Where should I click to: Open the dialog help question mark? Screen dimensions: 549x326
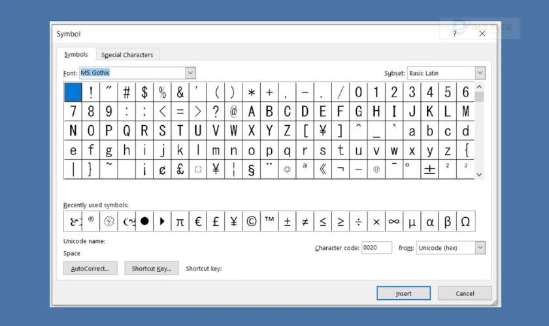pos(454,33)
